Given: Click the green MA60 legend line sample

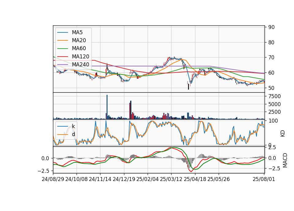Looking at the screenshot, I should point(62,48).
